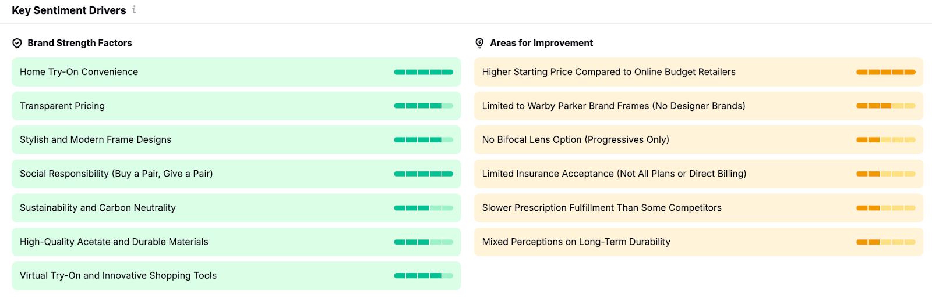Click the Transparent Pricing strength bar
Viewport: 932px width, 302px height.
(x=423, y=106)
